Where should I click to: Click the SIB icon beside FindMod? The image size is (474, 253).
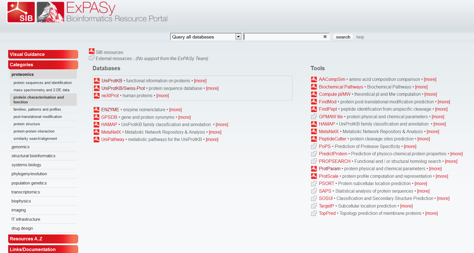(x=314, y=102)
